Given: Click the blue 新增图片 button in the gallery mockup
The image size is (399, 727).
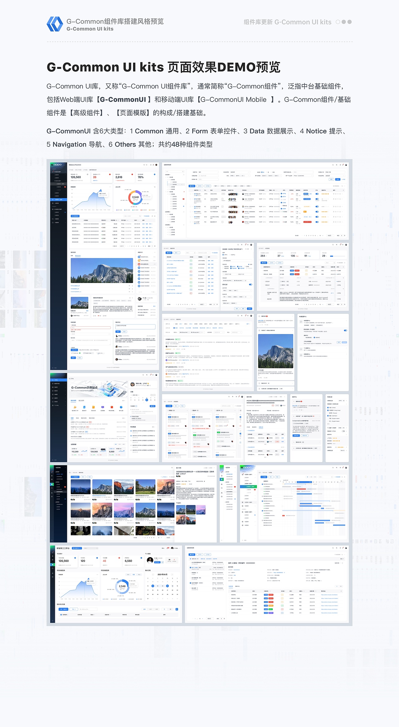Looking at the screenshot, I should tap(75, 477).
